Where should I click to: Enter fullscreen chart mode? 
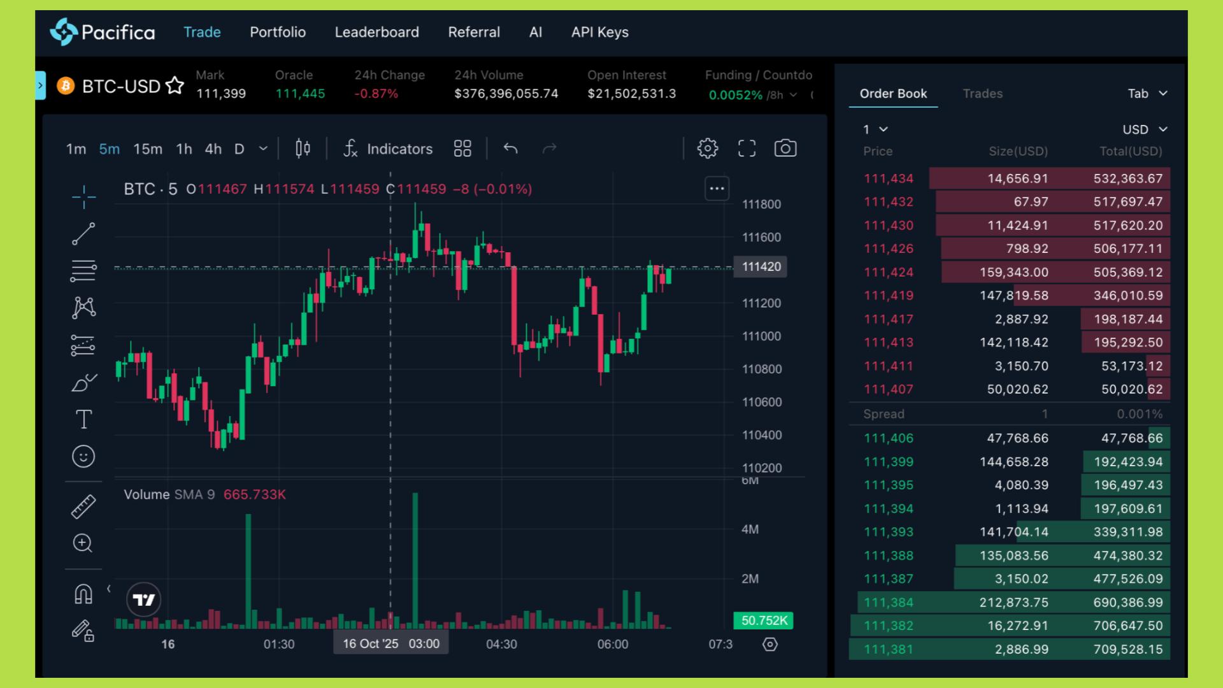point(747,148)
